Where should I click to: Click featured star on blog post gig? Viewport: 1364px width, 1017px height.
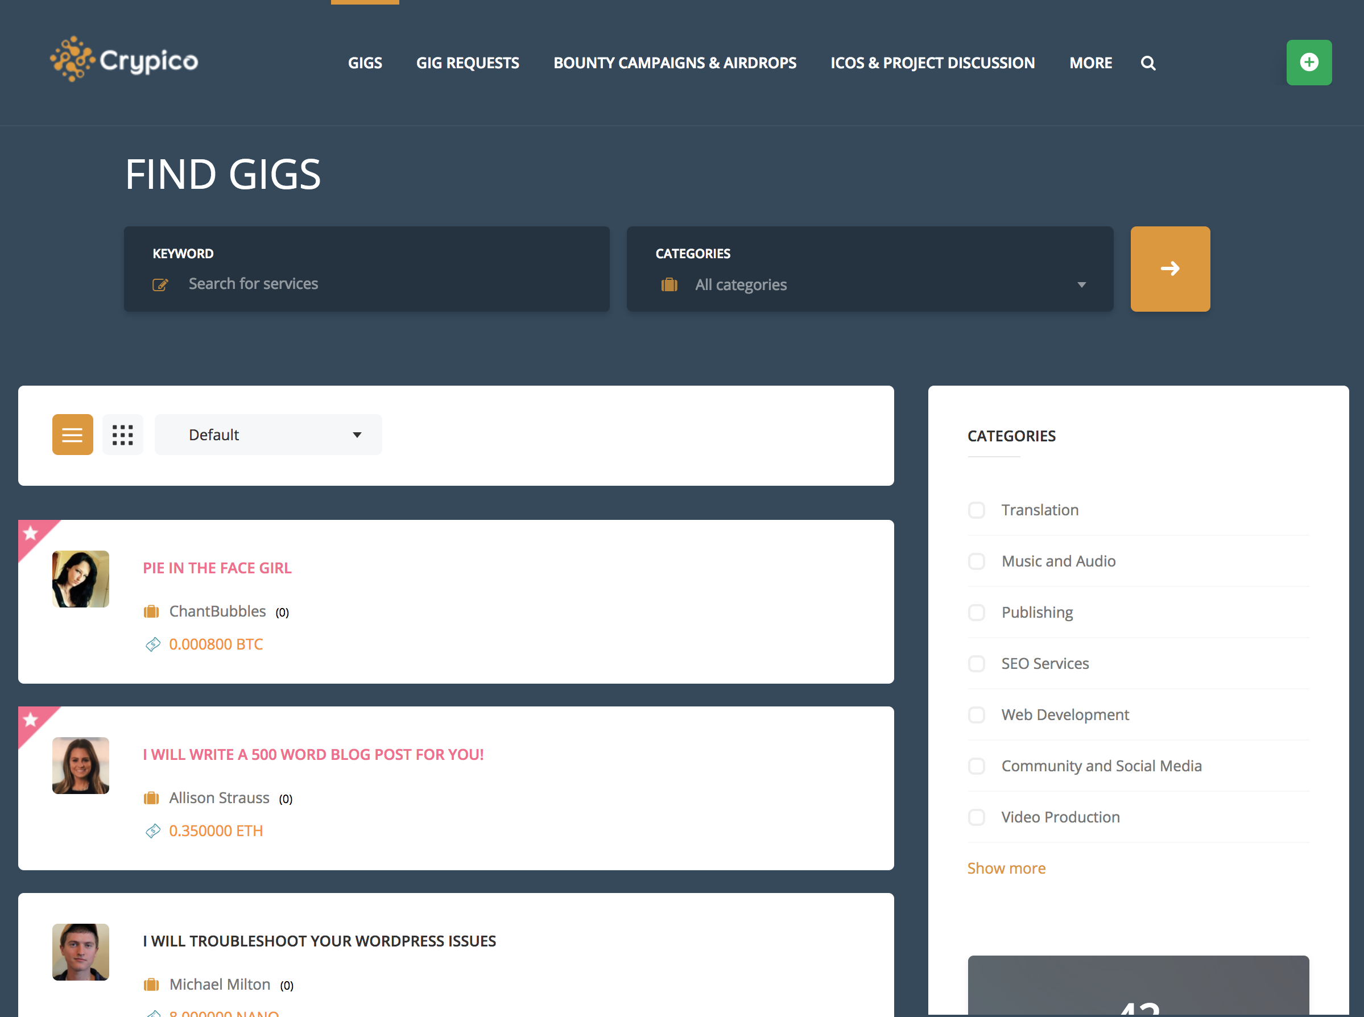tap(31, 720)
